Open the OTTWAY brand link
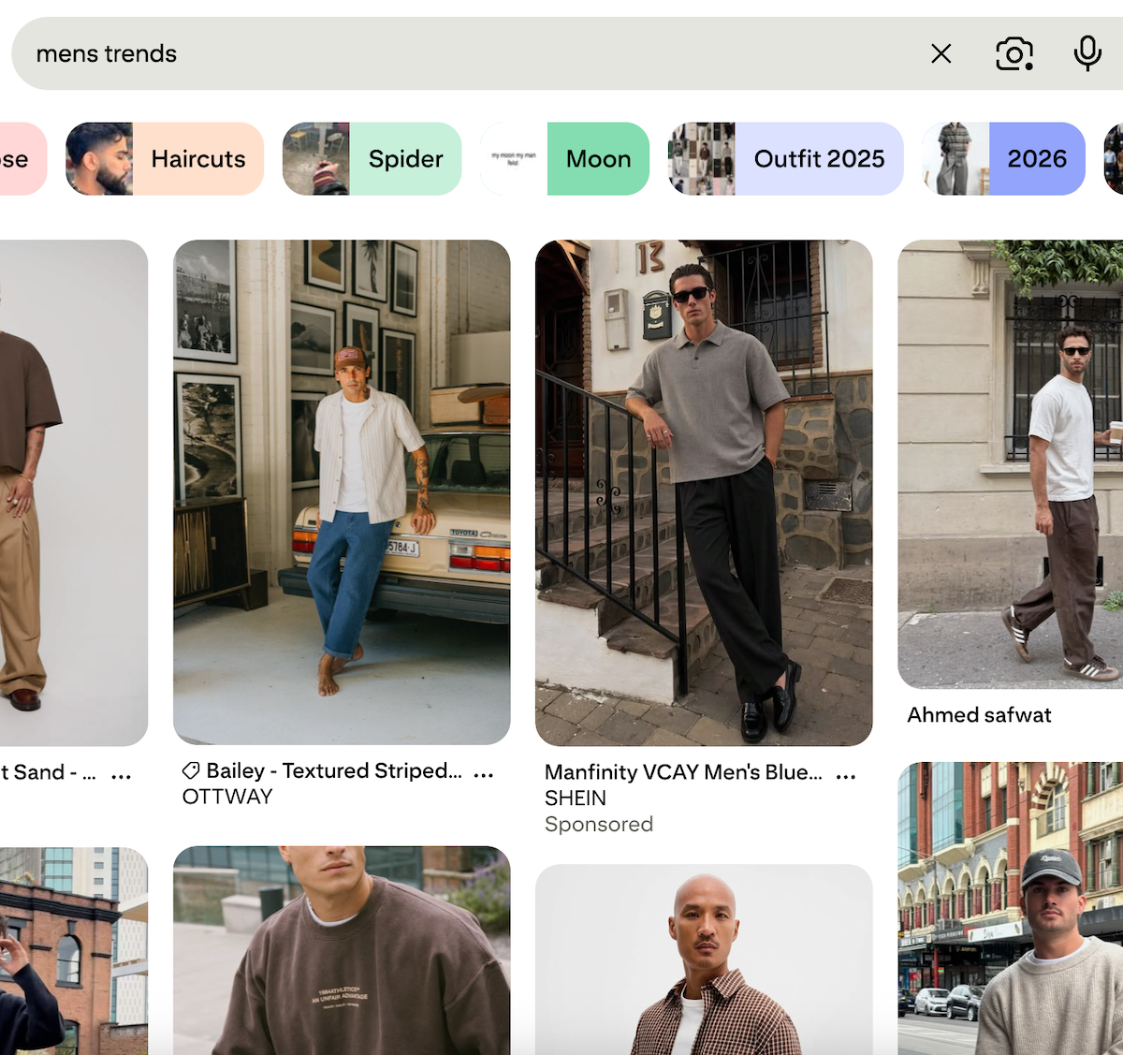 coord(227,797)
